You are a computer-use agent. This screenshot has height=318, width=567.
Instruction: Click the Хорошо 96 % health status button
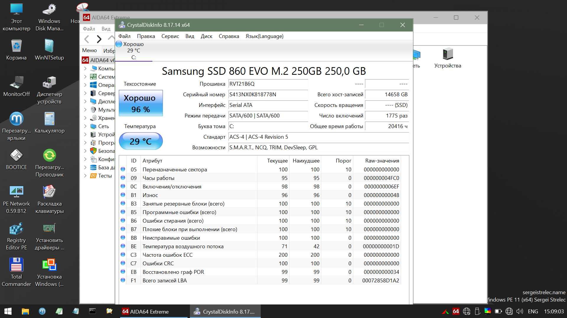click(141, 103)
